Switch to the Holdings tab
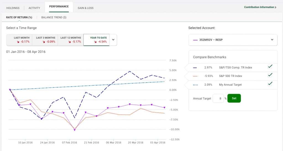Image resolution: width=283 pixels, height=151 pixels. pyautogui.click(x=13, y=8)
